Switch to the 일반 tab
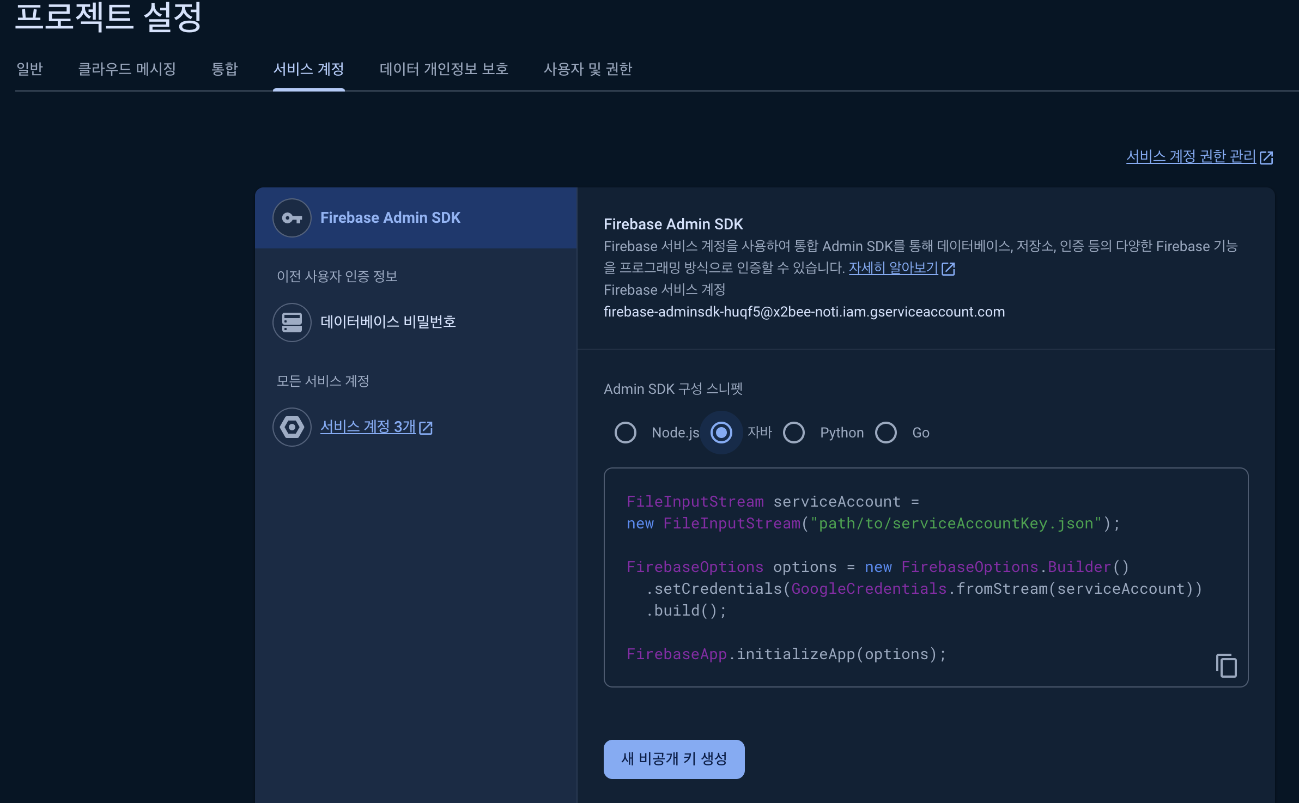Image resolution: width=1299 pixels, height=803 pixels. [x=29, y=69]
